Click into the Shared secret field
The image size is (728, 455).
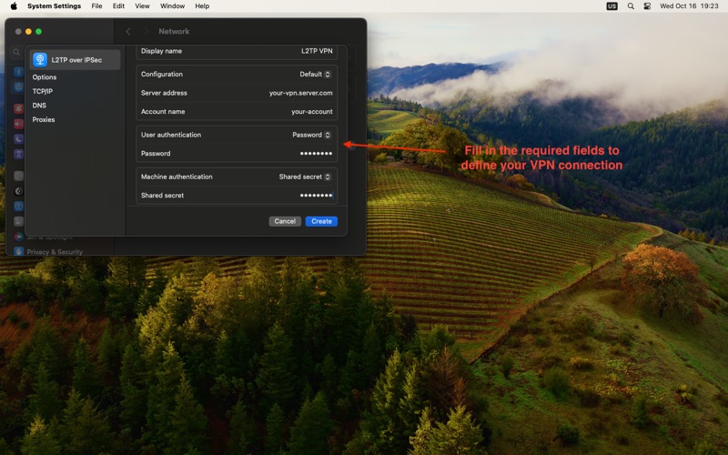click(x=237, y=196)
